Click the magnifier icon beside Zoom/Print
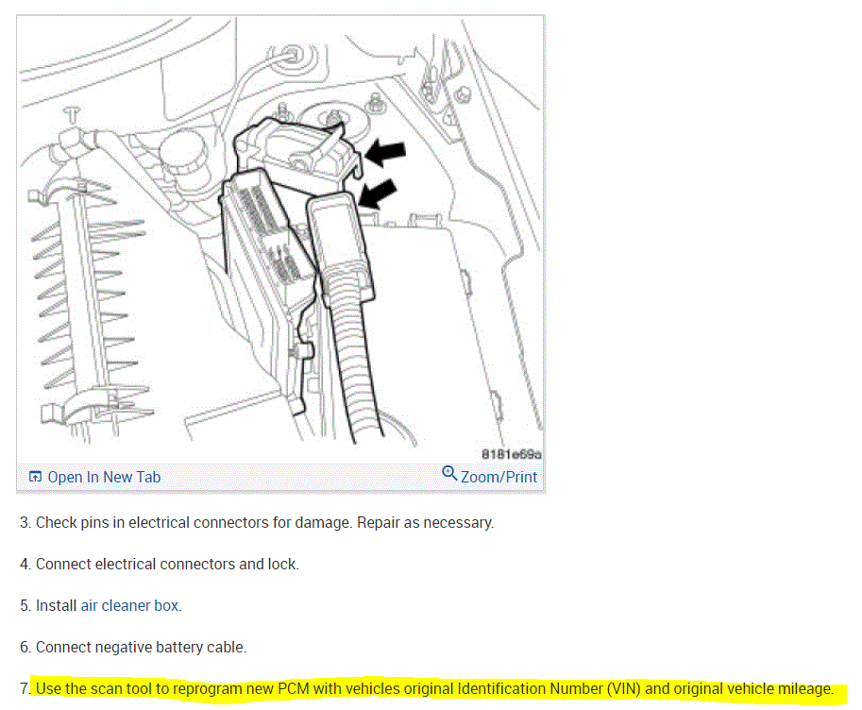 point(449,473)
